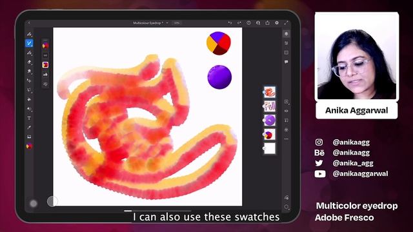The height and width of the screenshot is (232, 413).
Task: Go back using the arrow at top left
Action: [29, 23]
